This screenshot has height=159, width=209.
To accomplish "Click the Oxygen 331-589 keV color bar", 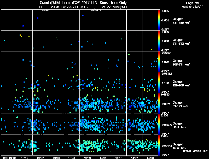I will click(159, 20).
